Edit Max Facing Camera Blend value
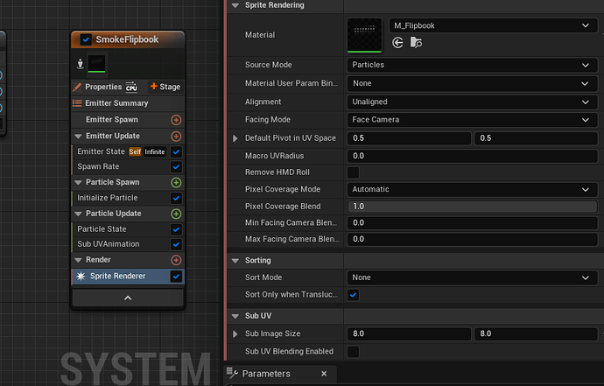 473,239
